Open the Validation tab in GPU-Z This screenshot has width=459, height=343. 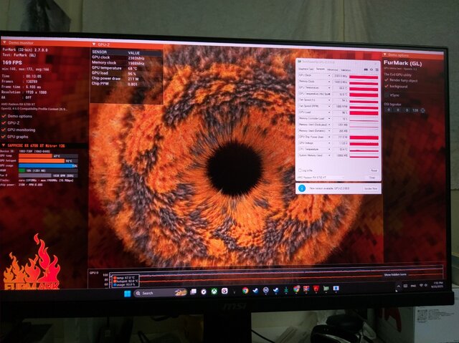pyautogui.click(x=346, y=70)
